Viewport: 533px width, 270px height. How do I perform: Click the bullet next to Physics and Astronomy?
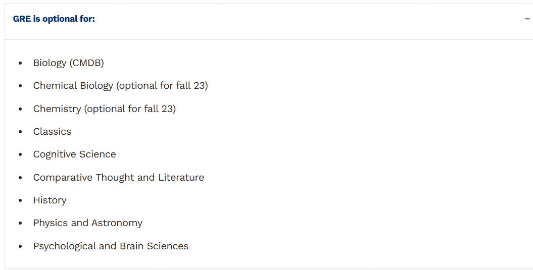coord(20,224)
